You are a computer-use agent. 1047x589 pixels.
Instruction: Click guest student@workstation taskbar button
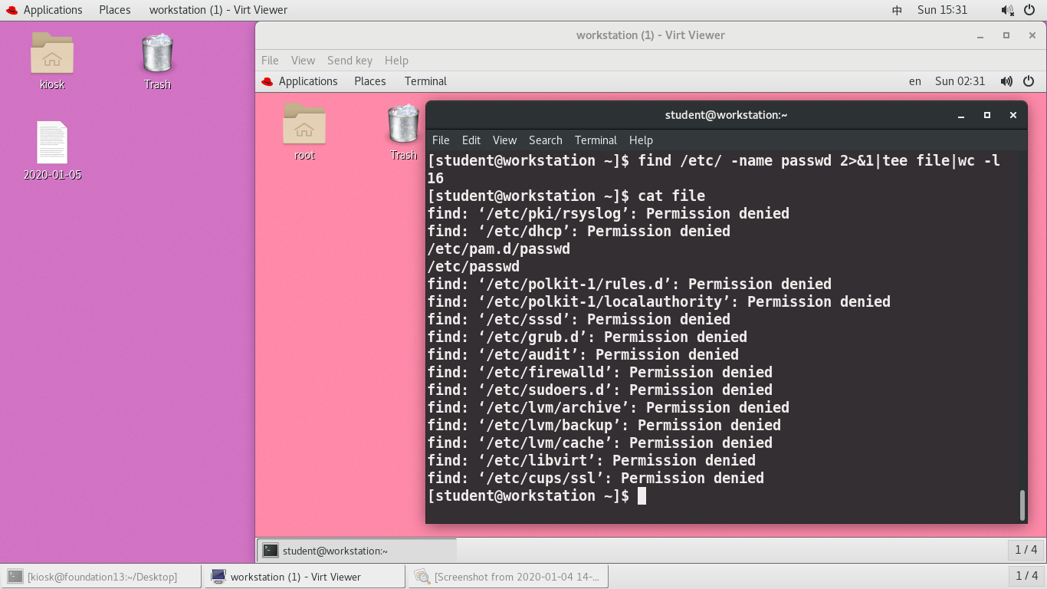click(356, 551)
